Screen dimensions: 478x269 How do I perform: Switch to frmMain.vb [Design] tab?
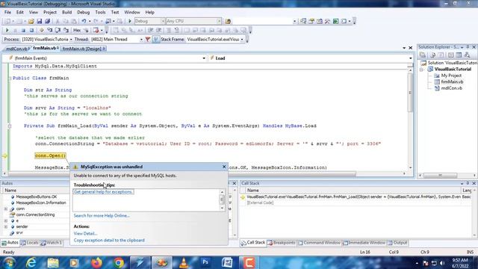[83, 49]
